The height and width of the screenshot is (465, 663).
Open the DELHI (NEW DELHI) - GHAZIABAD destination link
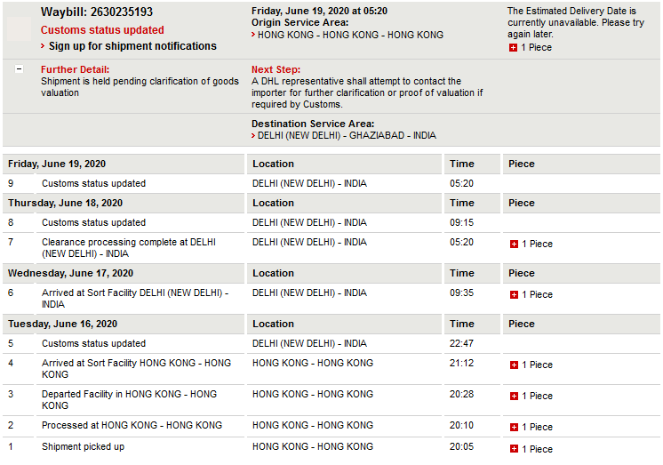click(347, 135)
